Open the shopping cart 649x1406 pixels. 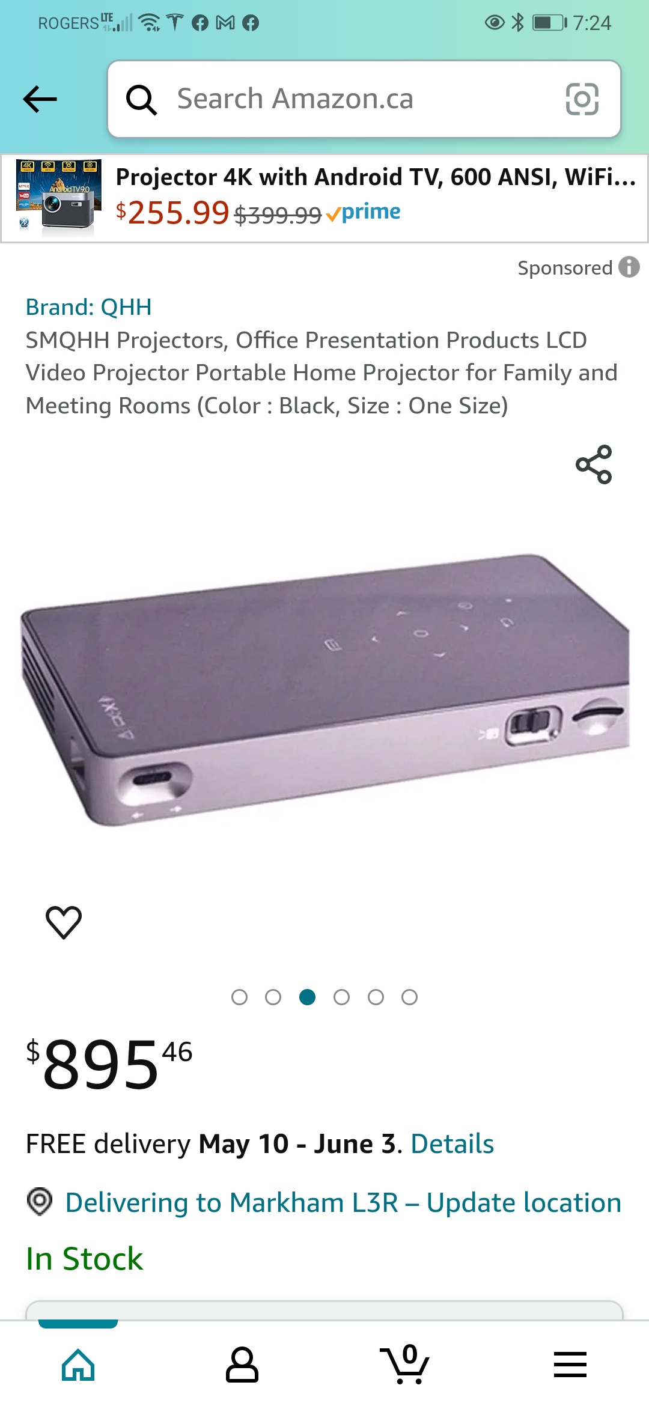coord(404,1364)
